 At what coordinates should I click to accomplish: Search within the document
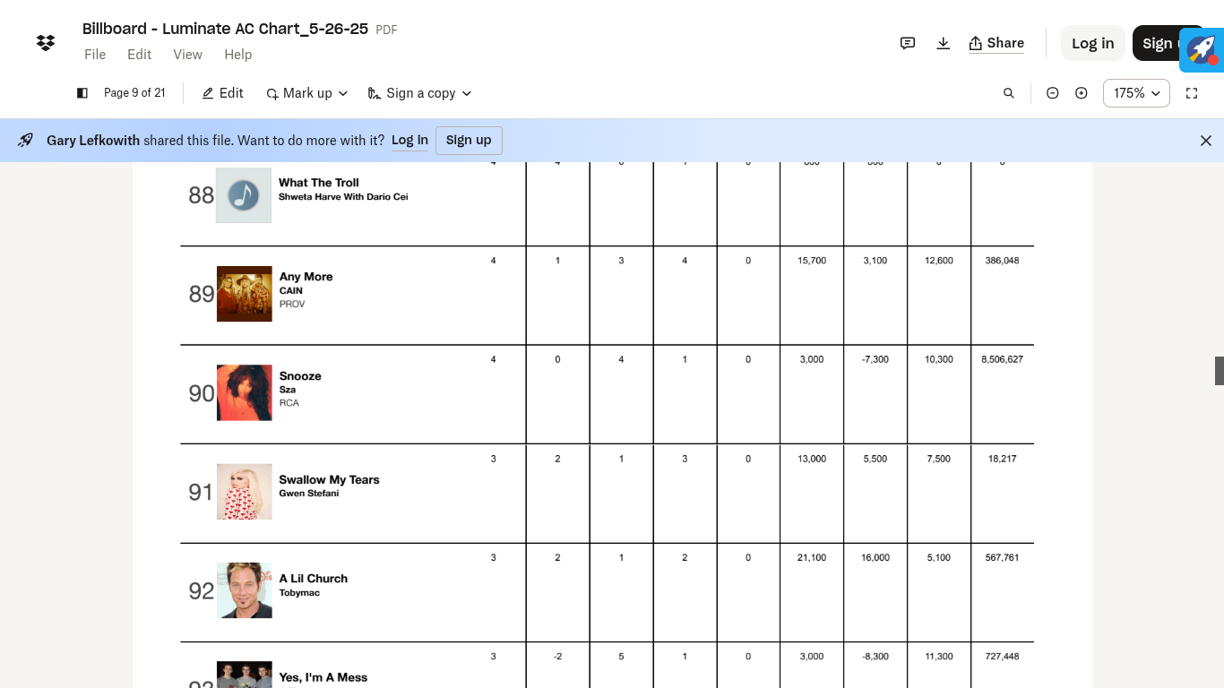pos(1009,93)
